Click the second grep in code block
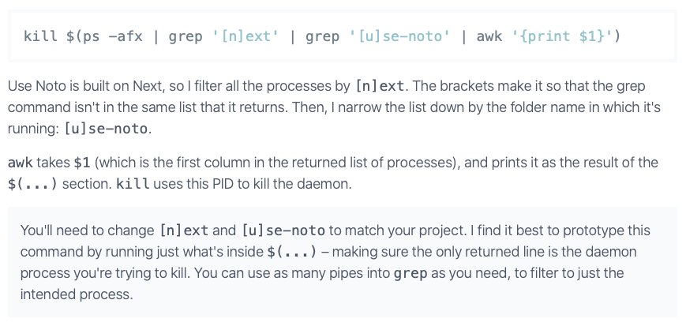 322,36
